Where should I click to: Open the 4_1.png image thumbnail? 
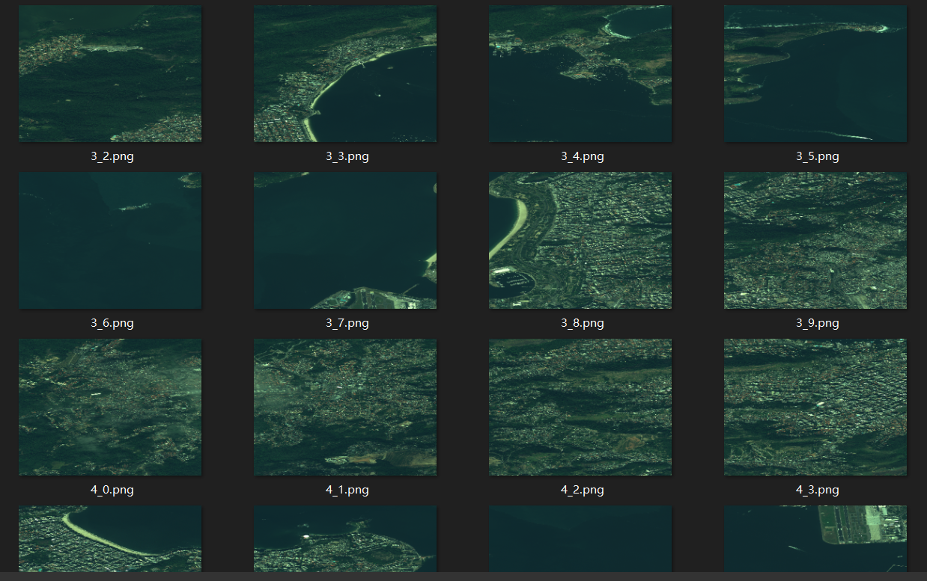pyautogui.click(x=345, y=407)
